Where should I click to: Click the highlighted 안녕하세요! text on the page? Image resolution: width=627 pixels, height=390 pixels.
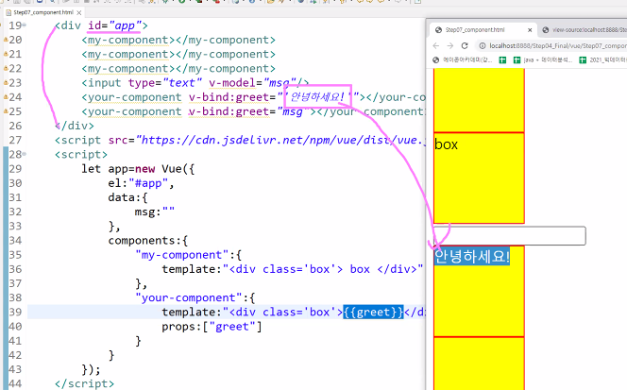(x=472, y=256)
